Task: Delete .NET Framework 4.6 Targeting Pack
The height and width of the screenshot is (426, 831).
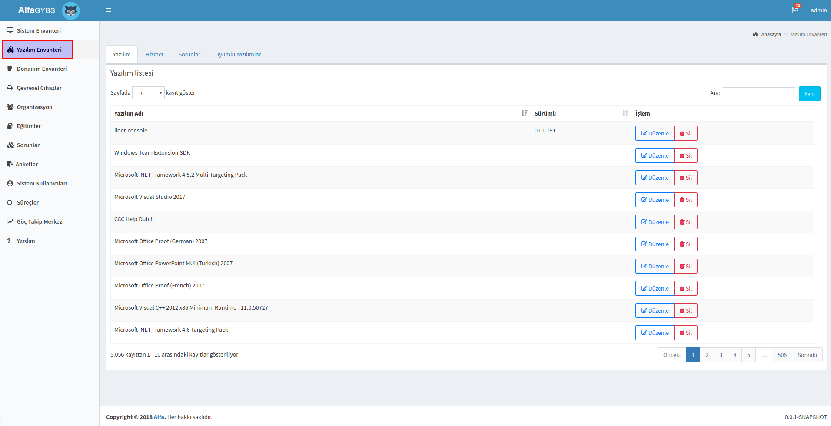Action: point(686,333)
